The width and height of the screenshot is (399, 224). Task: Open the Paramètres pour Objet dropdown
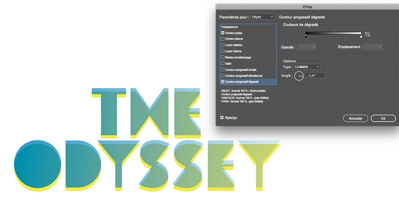[262, 17]
